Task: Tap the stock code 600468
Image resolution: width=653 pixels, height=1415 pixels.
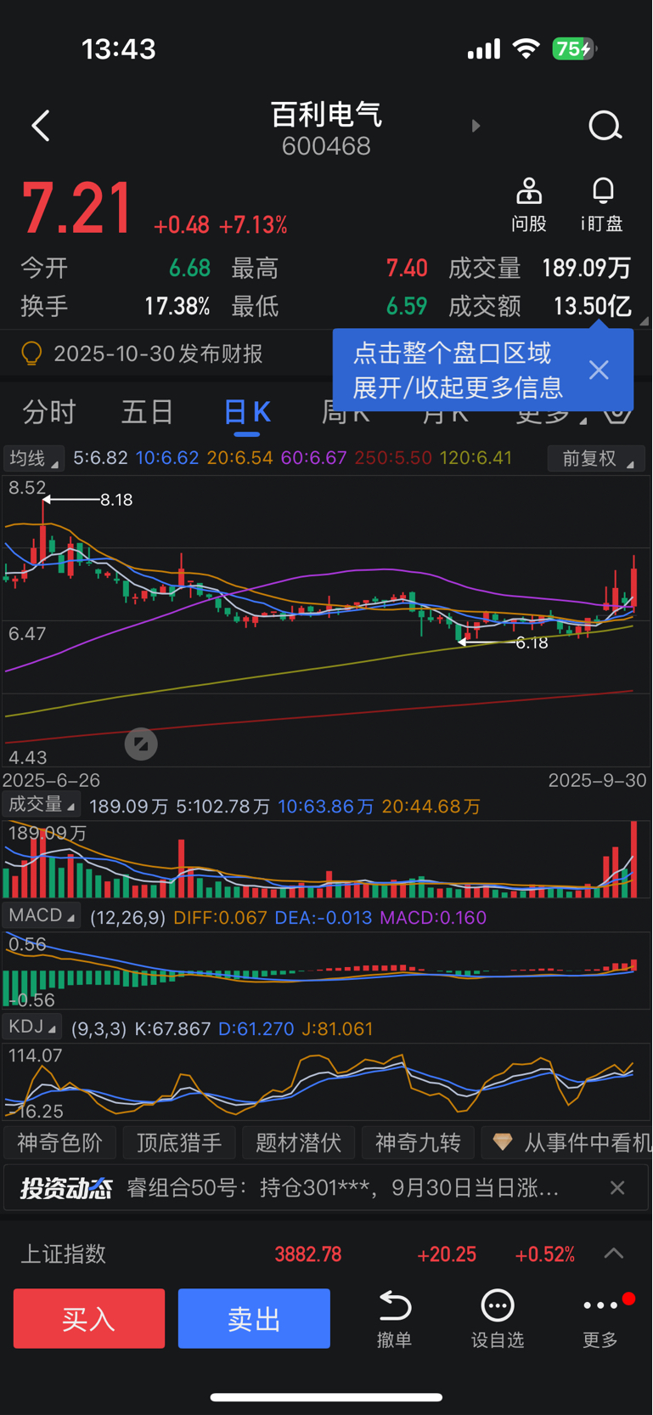Action: [x=326, y=146]
